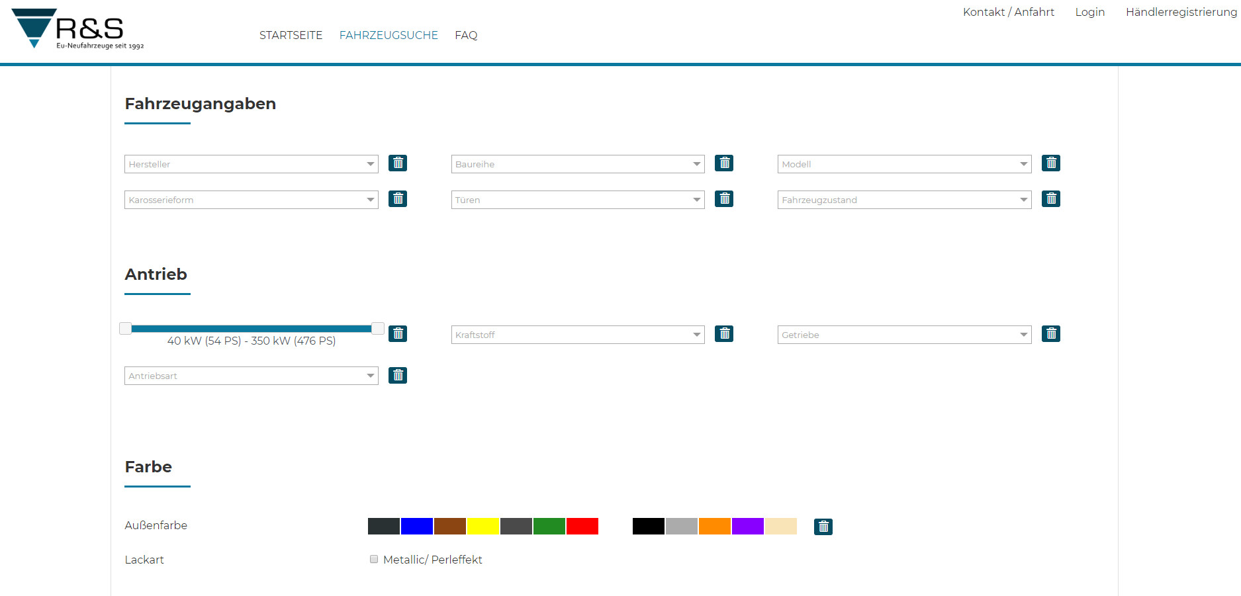Clear the Kraftstoff filter with trash icon
This screenshot has width=1241, height=596.
[724, 334]
